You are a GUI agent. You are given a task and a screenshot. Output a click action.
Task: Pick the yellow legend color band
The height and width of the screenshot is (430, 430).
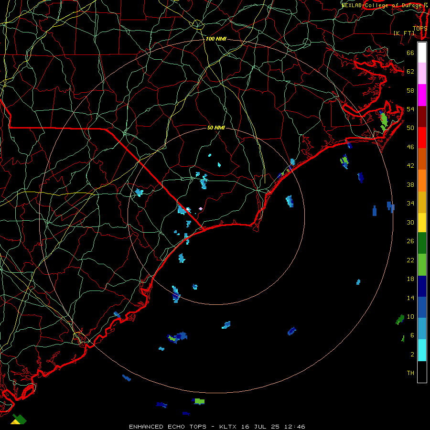pyautogui.click(x=422, y=223)
